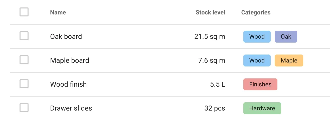Click the Wood tag in Maple board row

point(257,60)
